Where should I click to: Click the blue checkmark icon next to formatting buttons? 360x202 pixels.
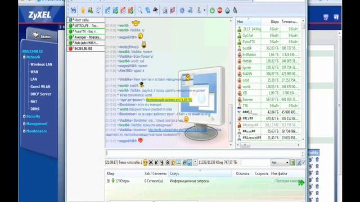click(190, 162)
